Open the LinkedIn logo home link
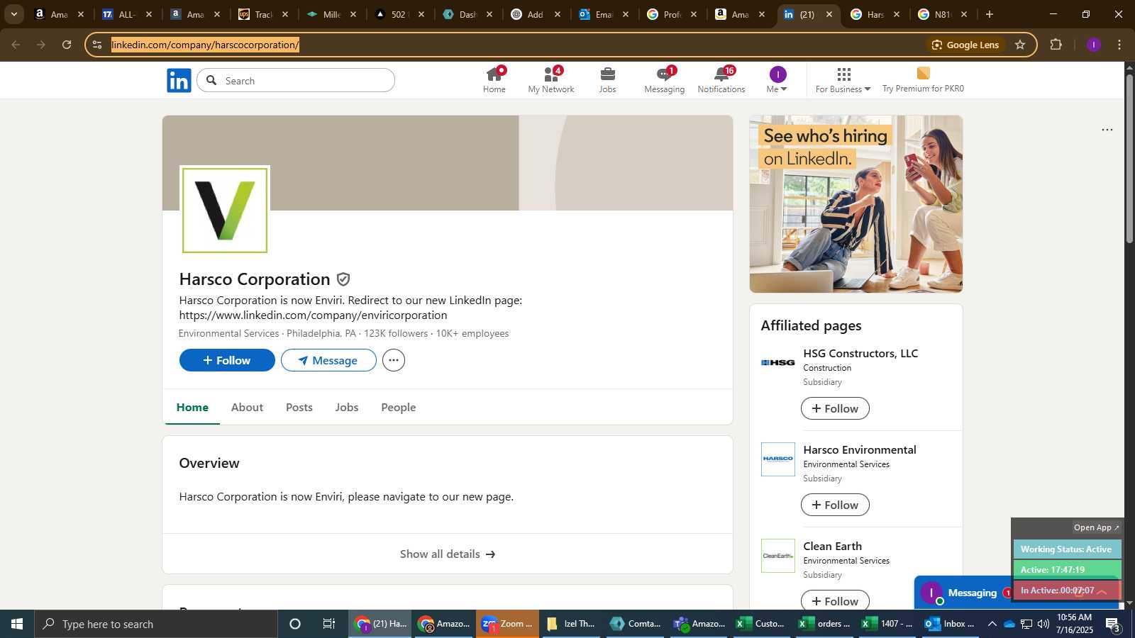This screenshot has height=638, width=1135. (x=179, y=80)
